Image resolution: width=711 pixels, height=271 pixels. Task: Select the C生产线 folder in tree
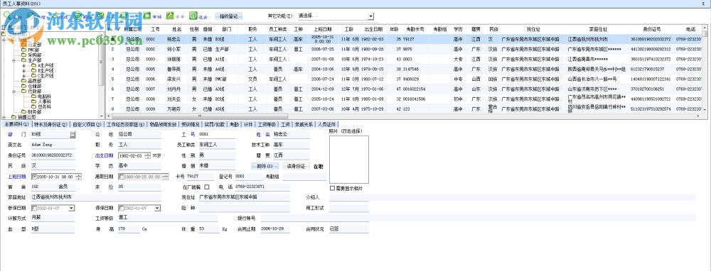[x=42, y=76]
